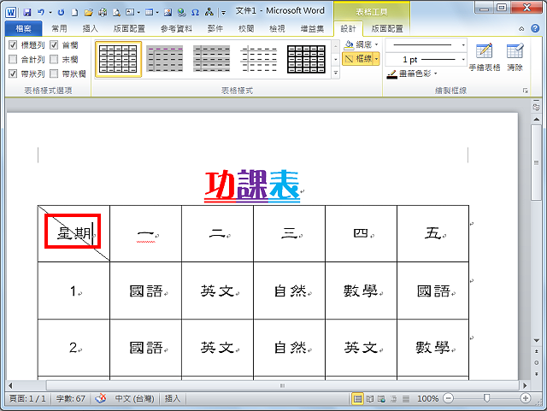Click the 100% zoom level button
This screenshot has width=547, height=411.
[427, 398]
